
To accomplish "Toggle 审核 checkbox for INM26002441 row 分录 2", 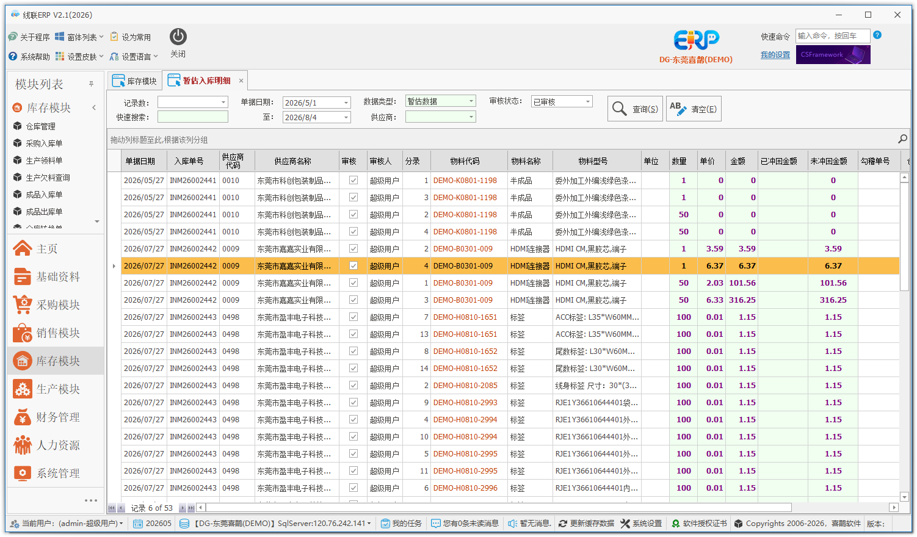I will tap(353, 214).
